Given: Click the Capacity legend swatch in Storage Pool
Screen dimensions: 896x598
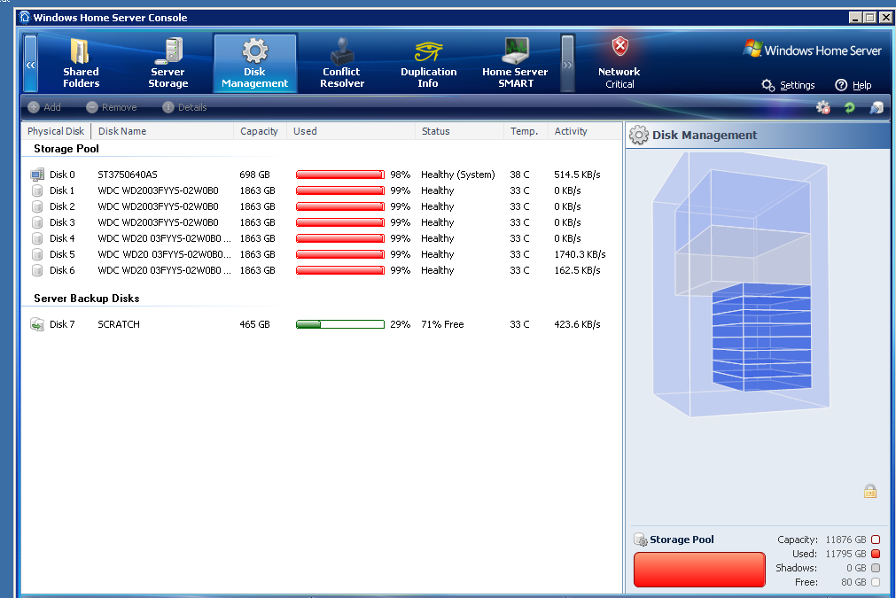Looking at the screenshot, I should [876, 540].
